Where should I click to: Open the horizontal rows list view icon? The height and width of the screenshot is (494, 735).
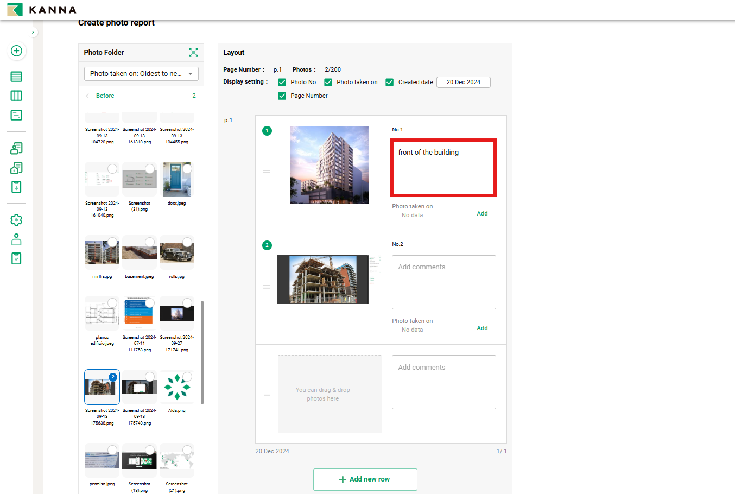16,77
